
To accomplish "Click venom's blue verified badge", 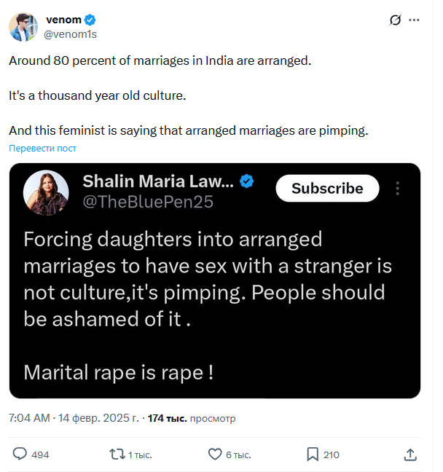I will tap(89, 20).
